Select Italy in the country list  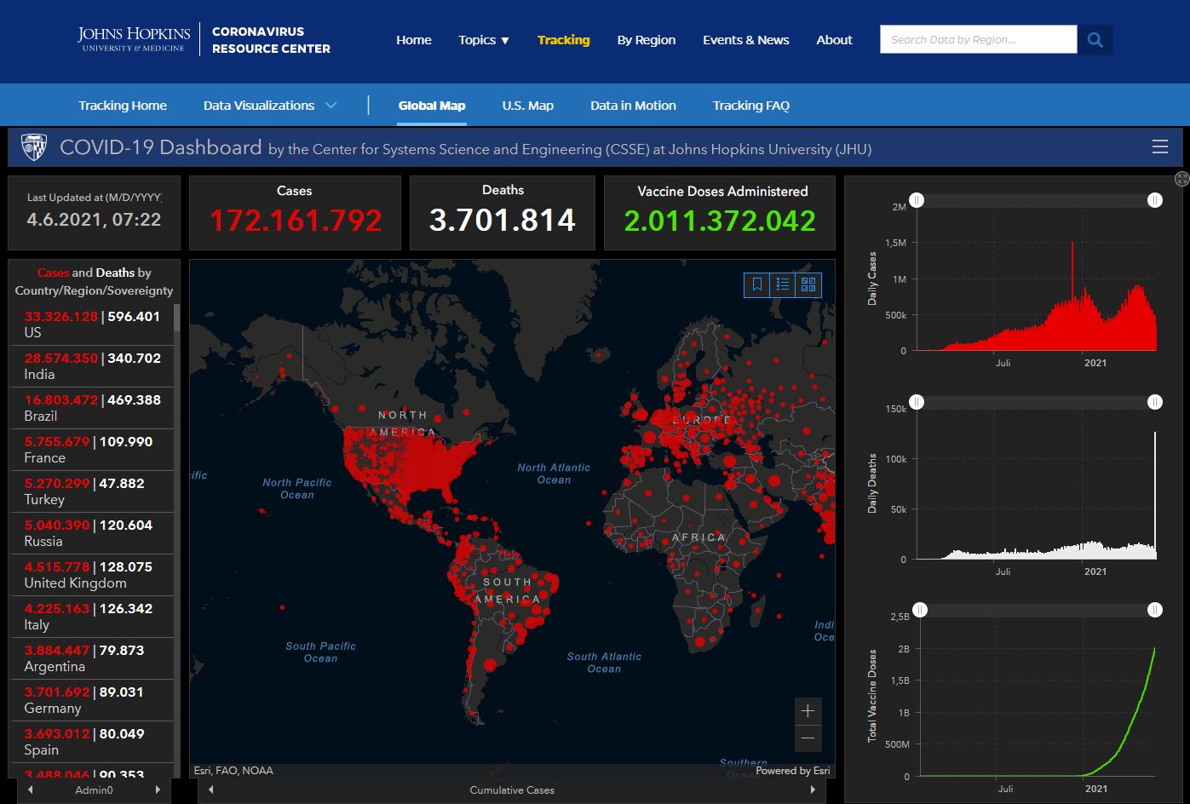[x=92, y=617]
